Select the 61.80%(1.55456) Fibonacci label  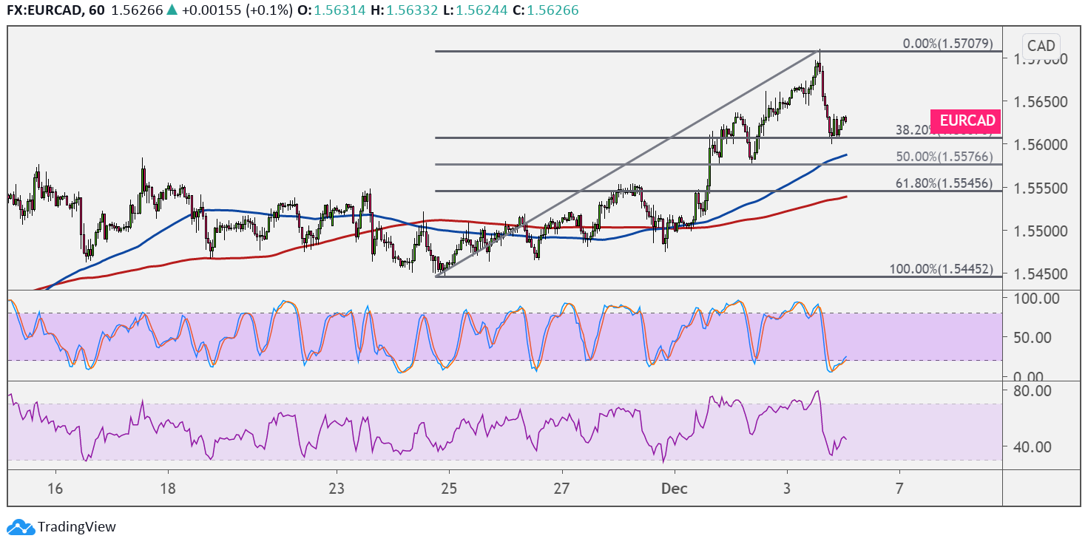coord(943,183)
